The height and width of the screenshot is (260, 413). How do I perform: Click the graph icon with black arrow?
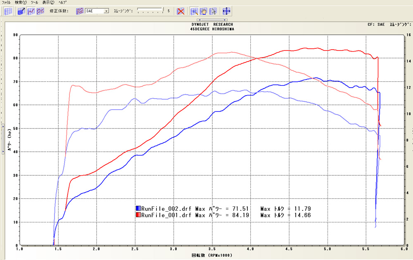coord(22,11)
